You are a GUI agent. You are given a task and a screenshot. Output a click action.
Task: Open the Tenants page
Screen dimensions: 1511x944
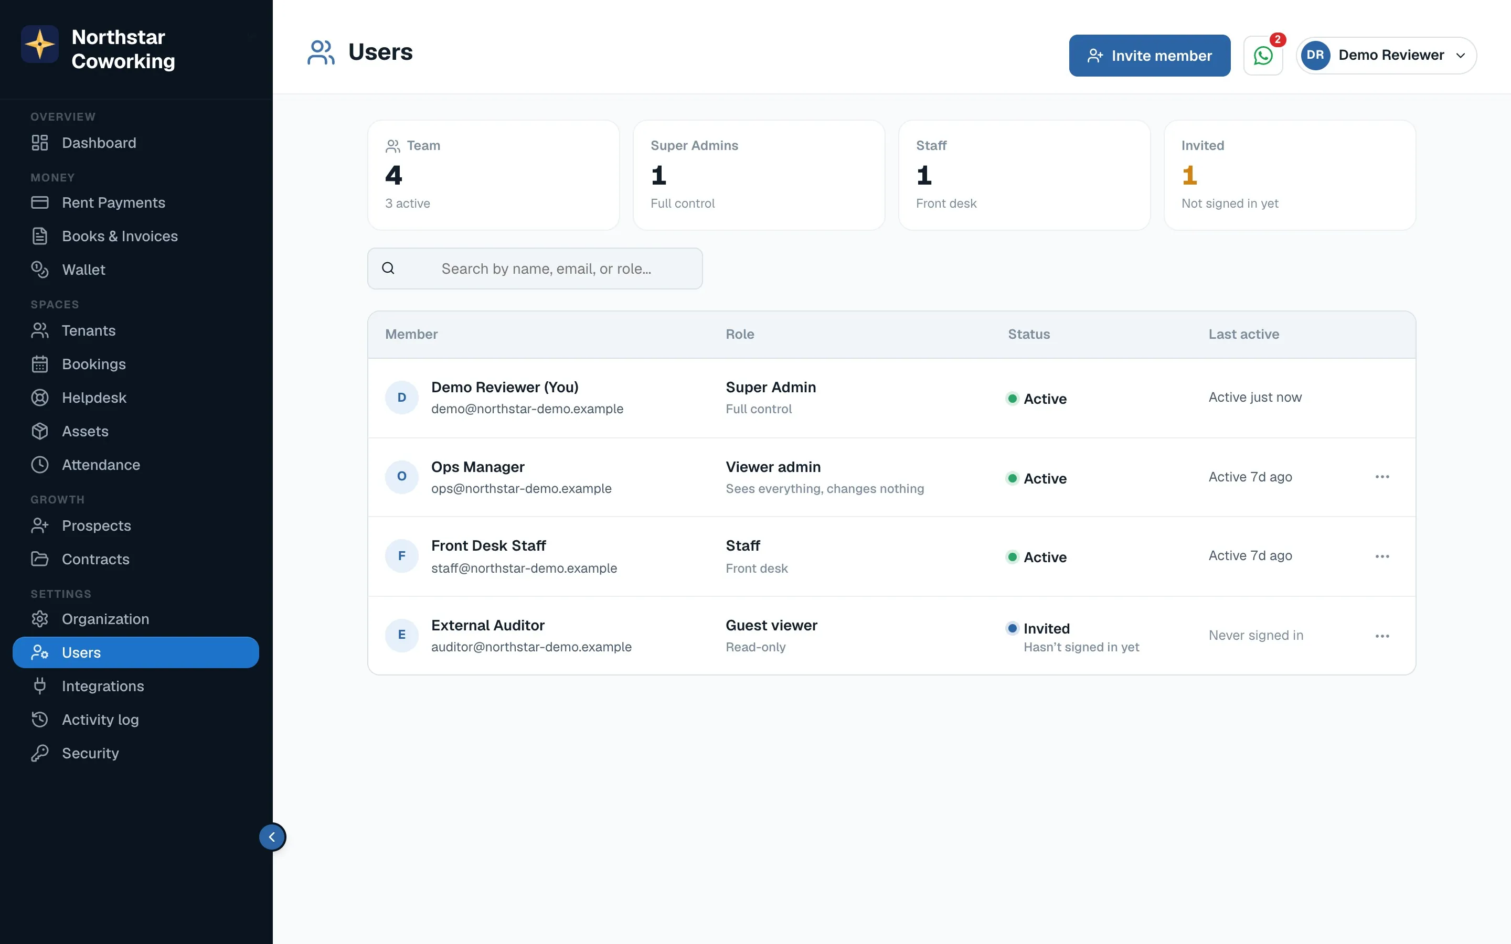(x=135, y=331)
